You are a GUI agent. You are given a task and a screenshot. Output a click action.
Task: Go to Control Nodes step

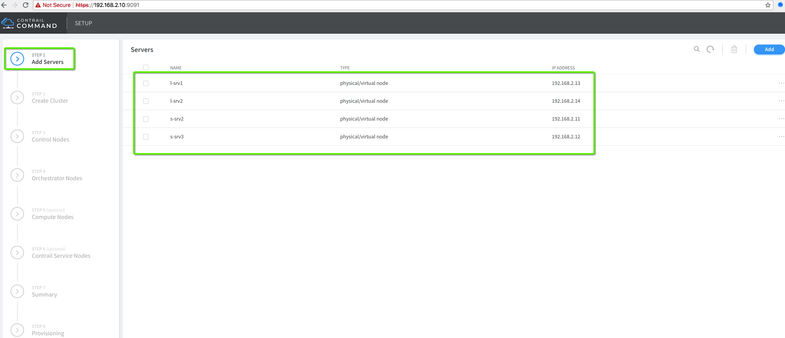pyautogui.click(x=50, y=140)
